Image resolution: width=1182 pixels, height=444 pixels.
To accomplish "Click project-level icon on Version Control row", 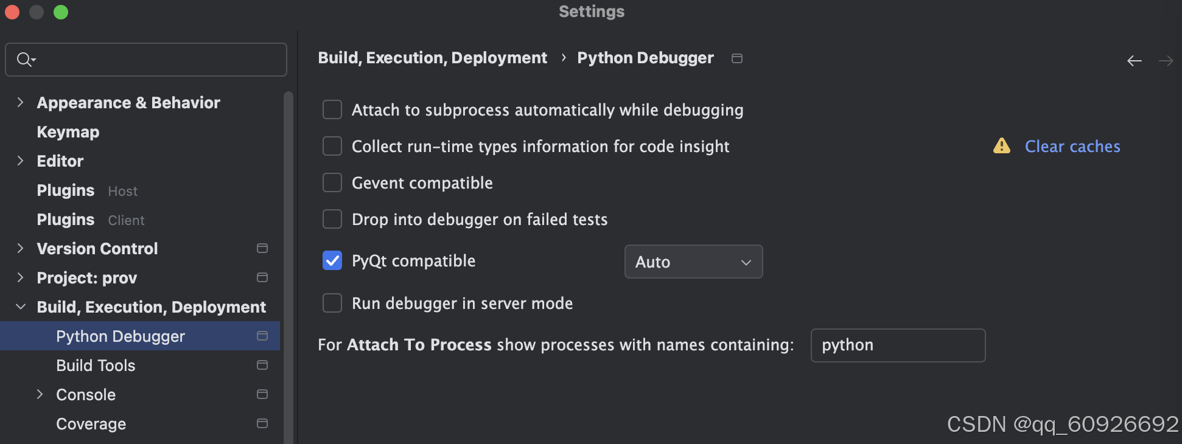I will pyautogui.click(x=262, y=248).
